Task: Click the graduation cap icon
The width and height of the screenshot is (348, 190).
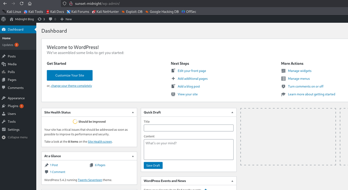Action: 283,94
